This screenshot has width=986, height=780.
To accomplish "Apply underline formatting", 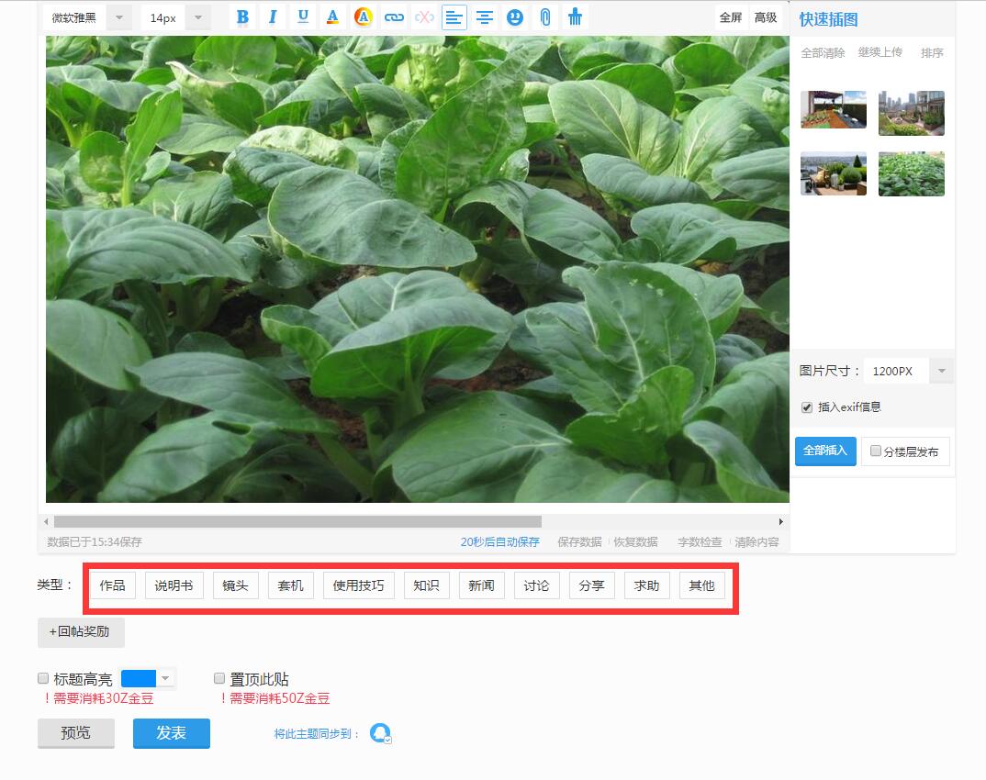I will (x=302, y=16).
